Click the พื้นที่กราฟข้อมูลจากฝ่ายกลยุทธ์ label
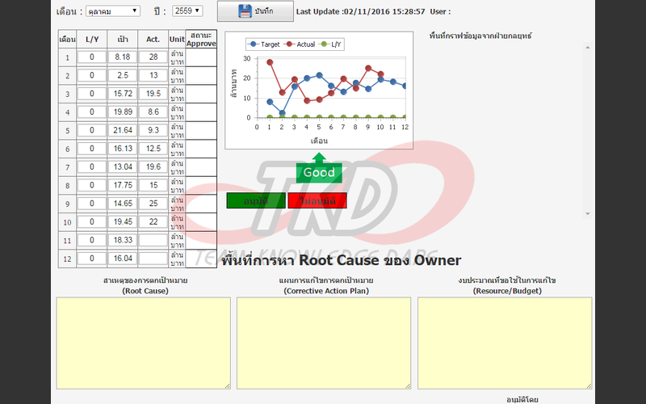Image resolution: width=646 pixels, height=404 pixels. point(480,36)
